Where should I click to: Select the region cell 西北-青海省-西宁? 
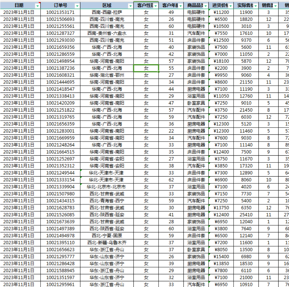tap(107, 201)
